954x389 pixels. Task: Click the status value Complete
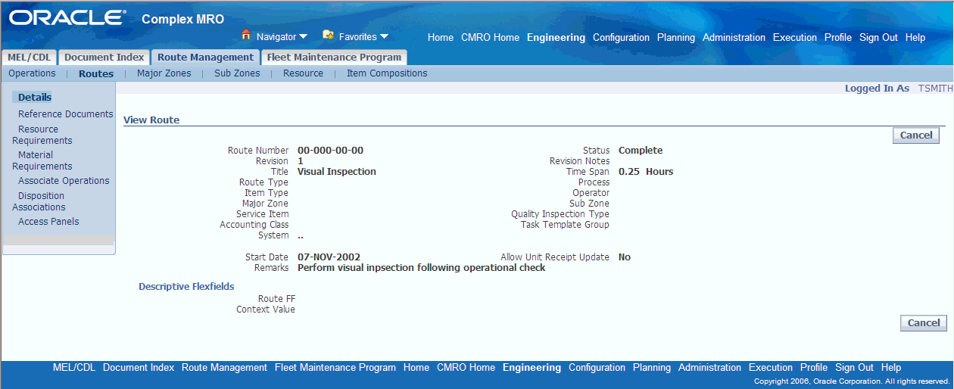(641, 150)
